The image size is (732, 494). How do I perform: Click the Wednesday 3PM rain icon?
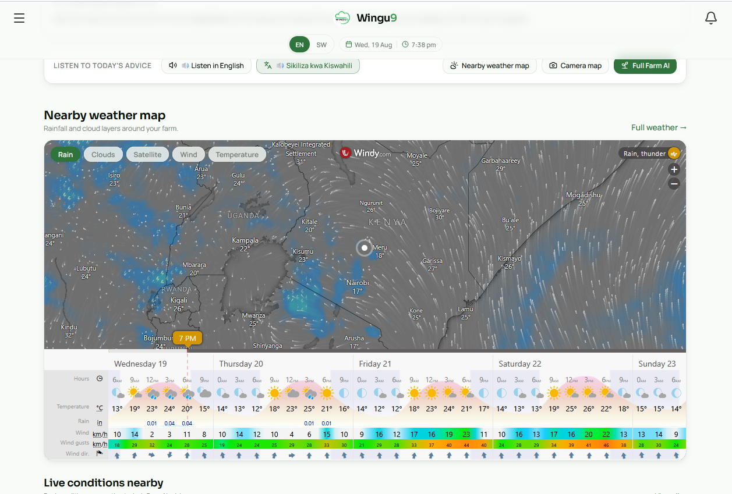(169, 393)
